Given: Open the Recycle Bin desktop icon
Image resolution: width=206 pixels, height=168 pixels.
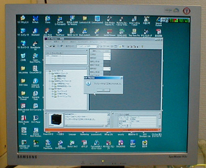Looking at the screenshot, I should [23, 57].
